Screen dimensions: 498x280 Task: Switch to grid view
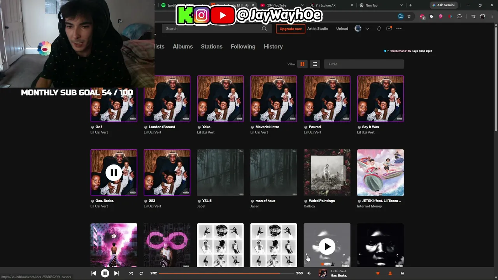point(302,64)
